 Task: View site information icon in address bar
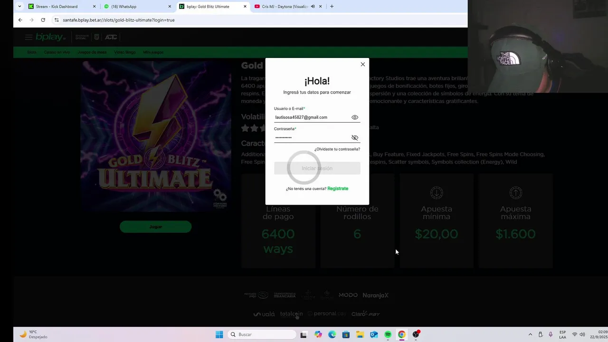click(57, 20)
